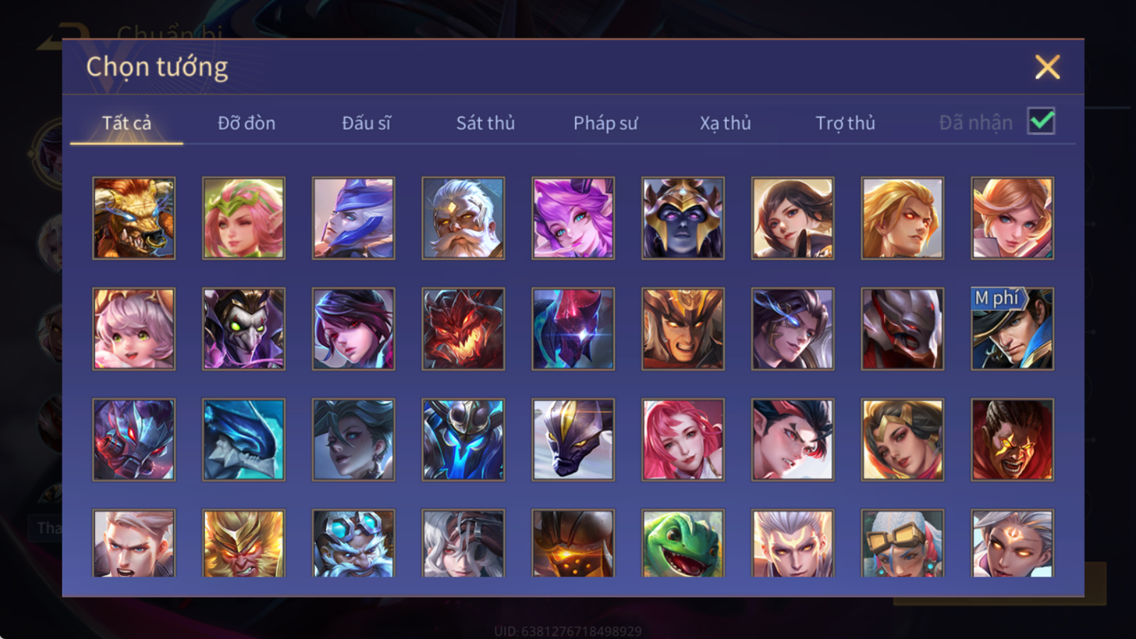This screenshot has height=639, width=1136.
Task: Select the blue shark hero portrait
Action: point(244,439)
